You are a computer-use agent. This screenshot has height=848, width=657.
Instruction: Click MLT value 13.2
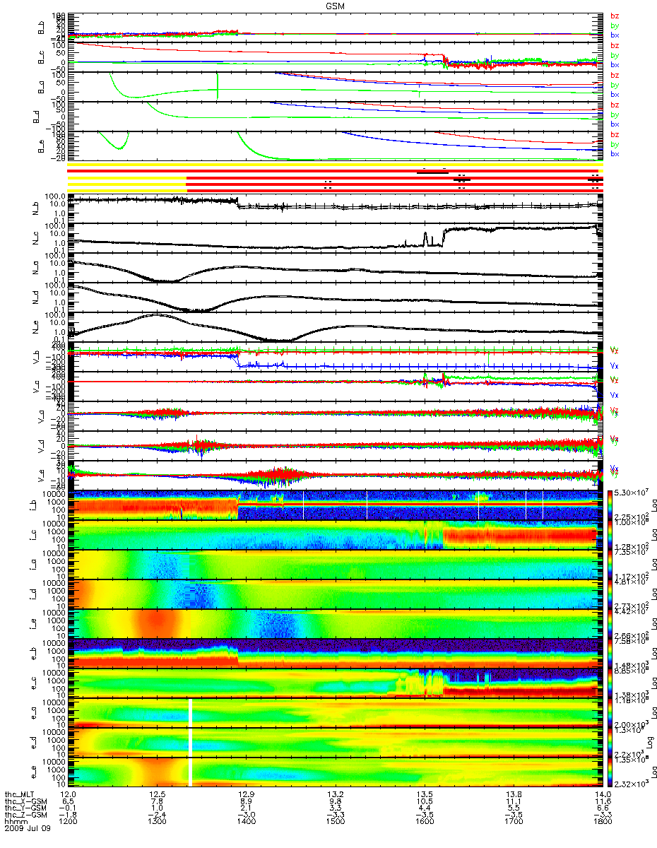click(336, 794)
